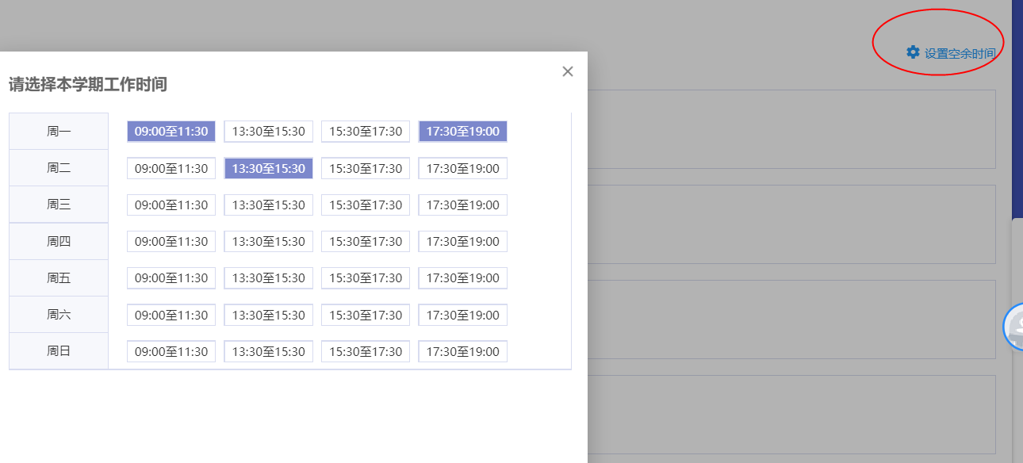
Task: Open the 设置空余时间 link
Action: point(960,53)
